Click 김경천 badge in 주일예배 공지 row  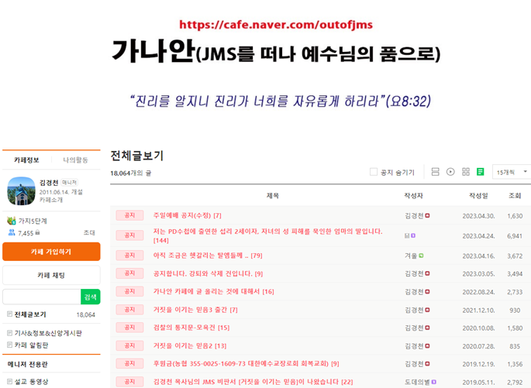(427, 215)
